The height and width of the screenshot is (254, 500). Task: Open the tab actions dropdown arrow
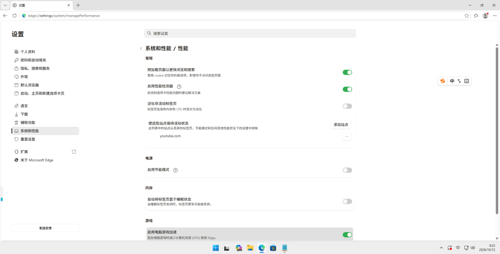click(5, 5)
